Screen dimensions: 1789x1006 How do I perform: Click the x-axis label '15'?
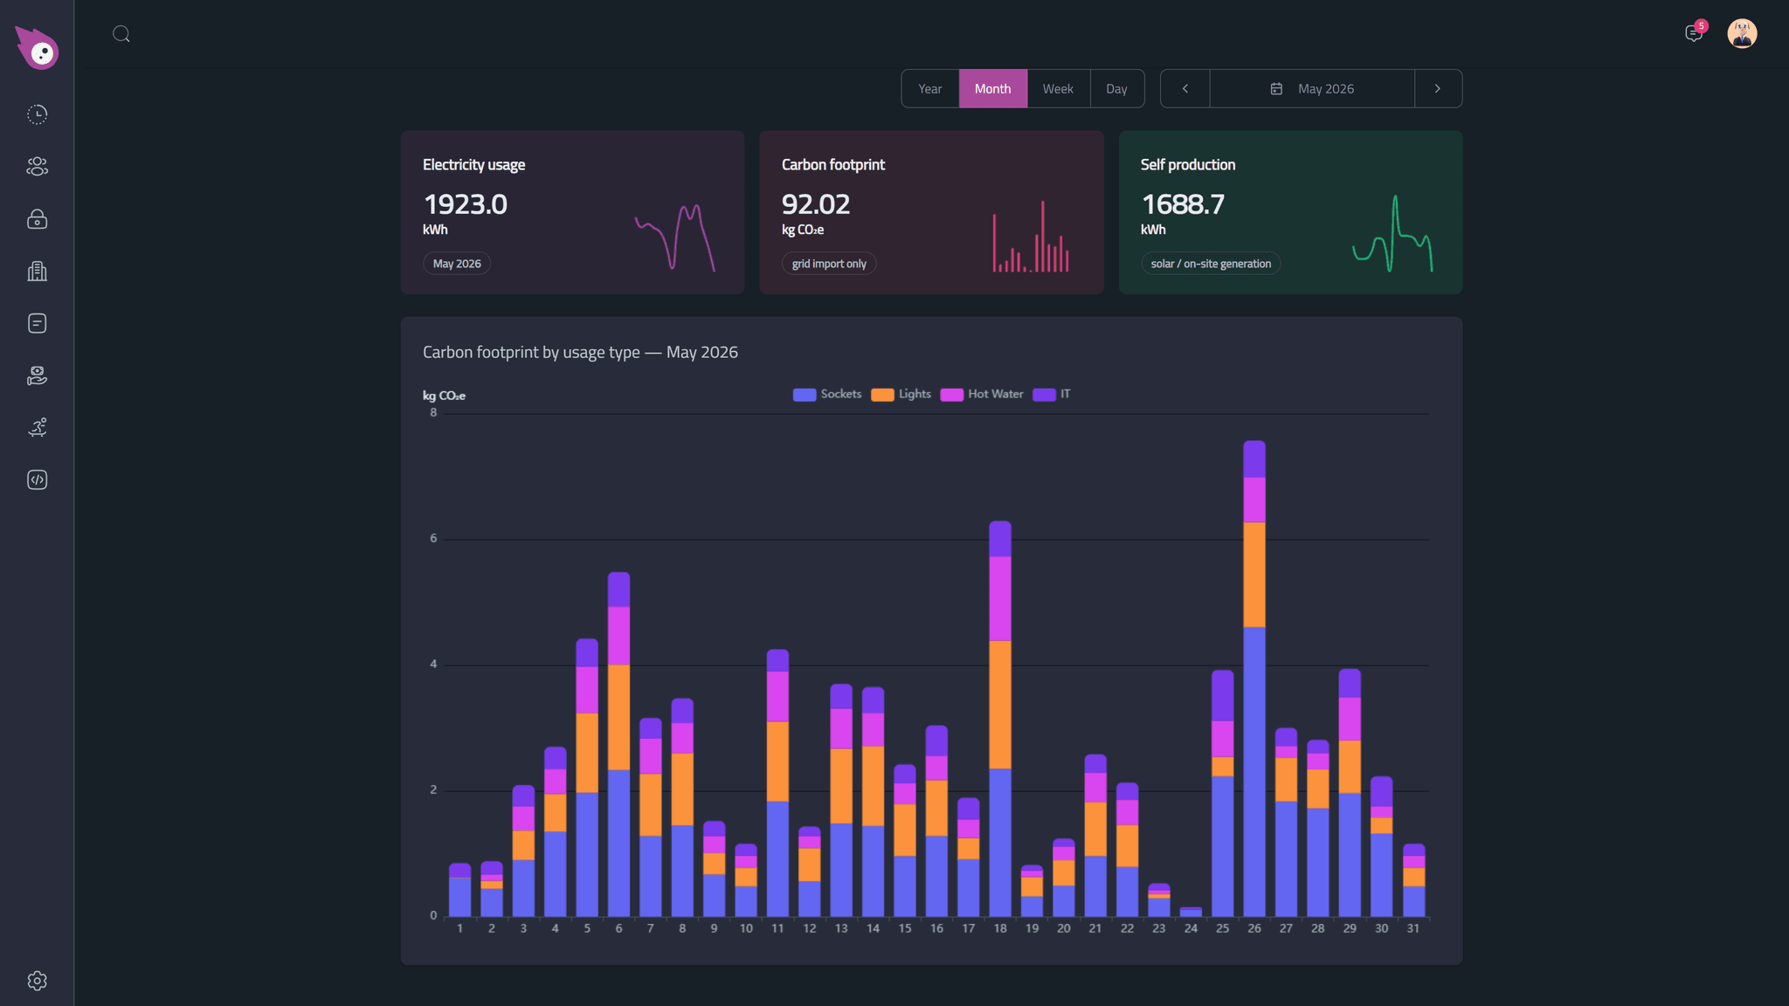[905, 928]
